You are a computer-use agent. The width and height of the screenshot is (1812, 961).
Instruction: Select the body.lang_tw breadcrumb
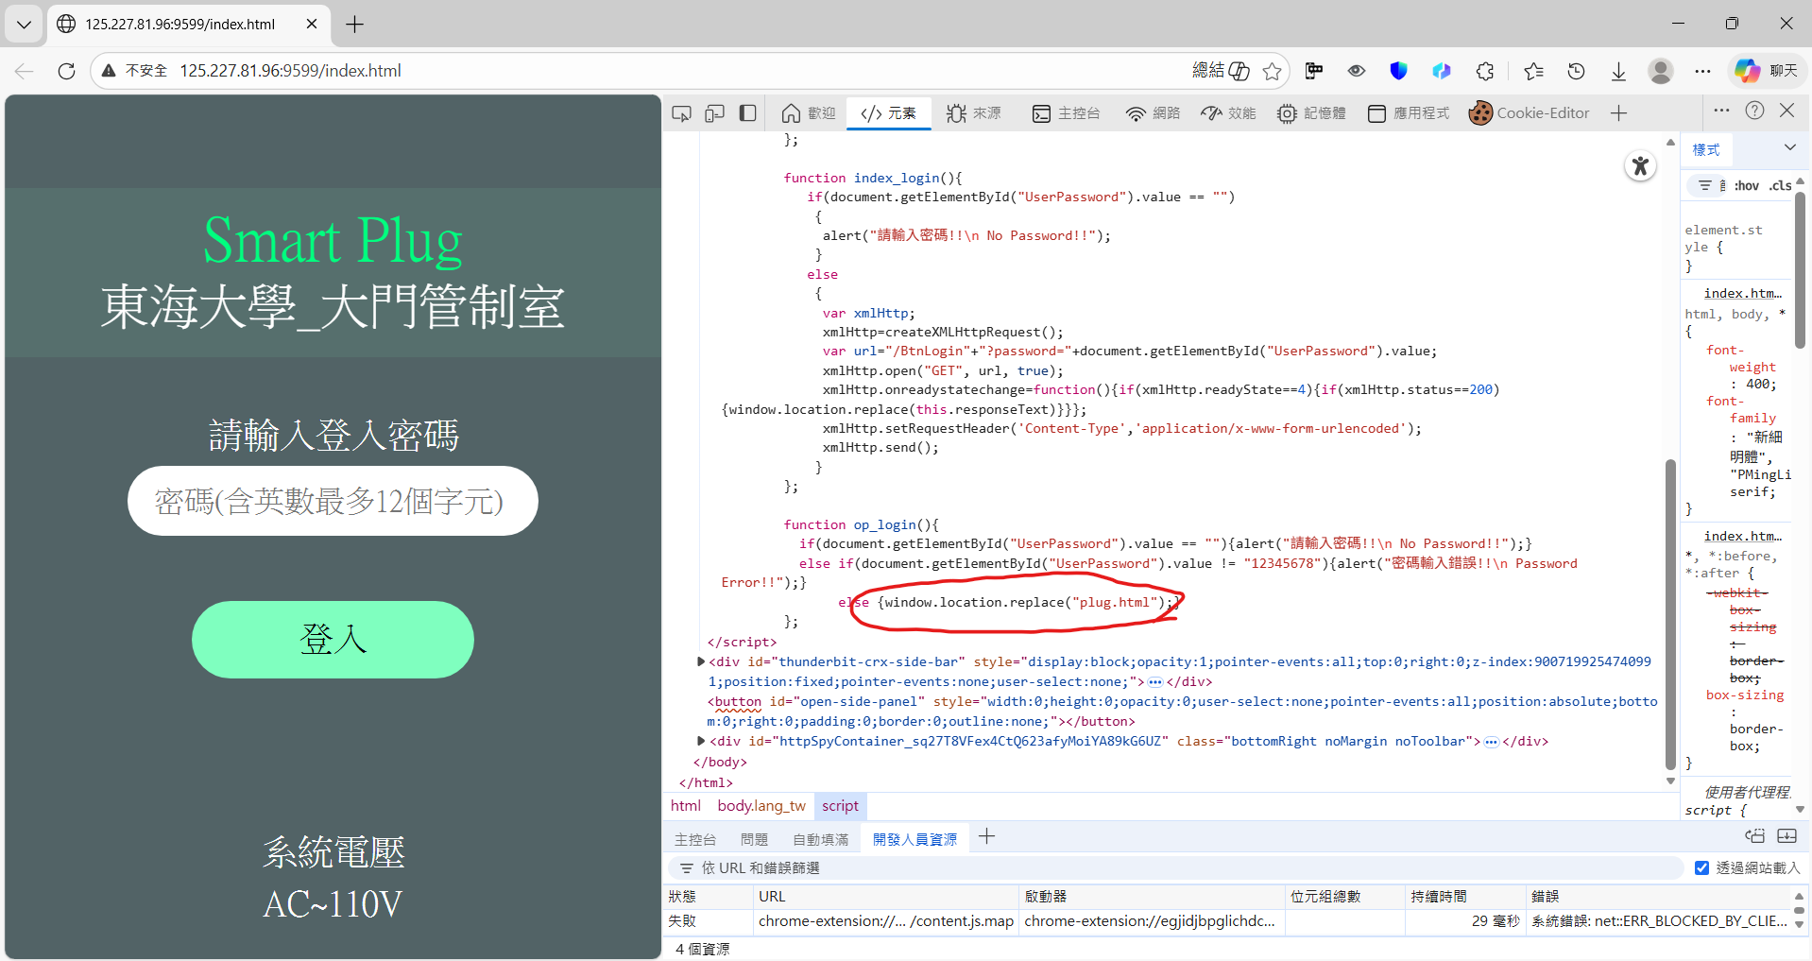tap(761, 806)
